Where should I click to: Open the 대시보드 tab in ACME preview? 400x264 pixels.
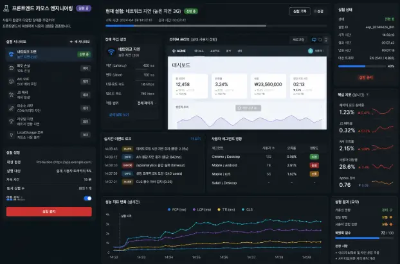199,51
